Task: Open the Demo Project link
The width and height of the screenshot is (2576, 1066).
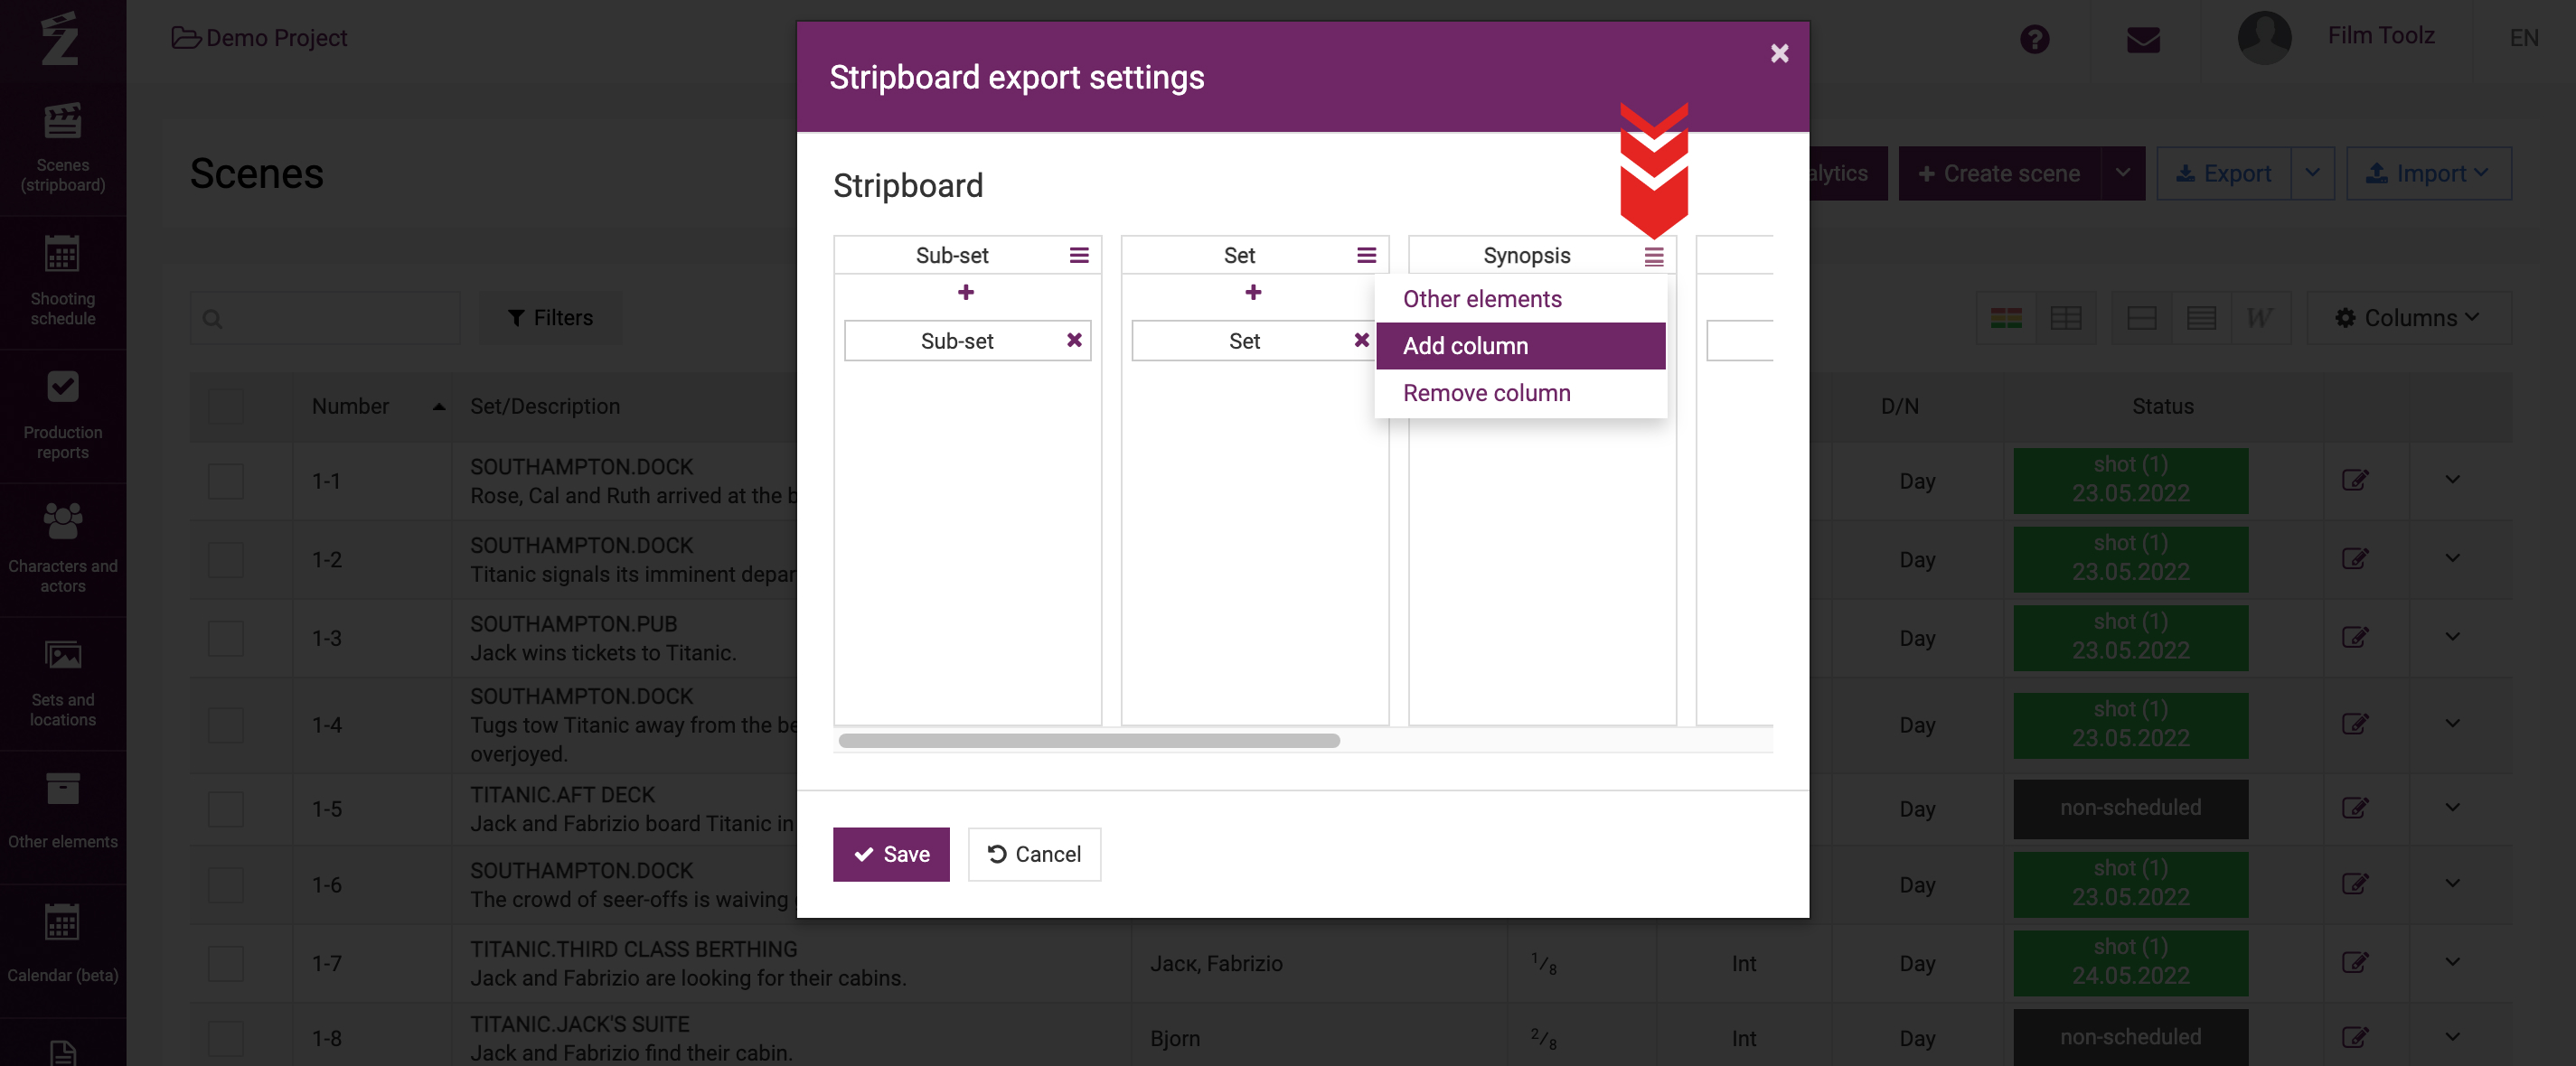Action: tap(259, 38)
